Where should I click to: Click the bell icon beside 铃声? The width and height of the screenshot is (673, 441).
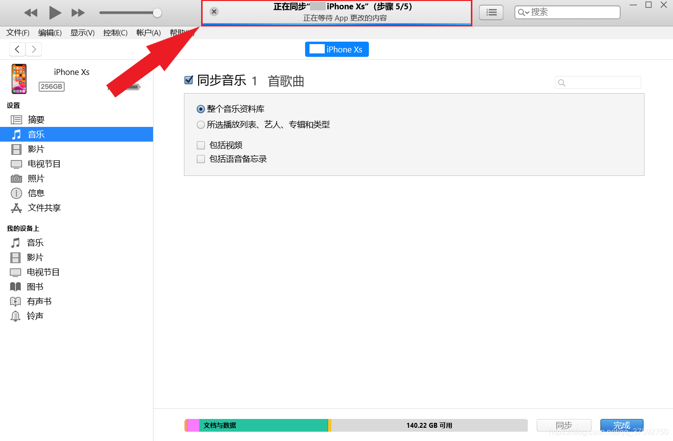pos(16,316)
